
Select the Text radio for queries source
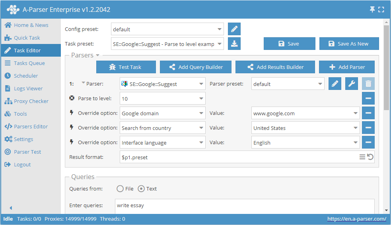point(141,189)
